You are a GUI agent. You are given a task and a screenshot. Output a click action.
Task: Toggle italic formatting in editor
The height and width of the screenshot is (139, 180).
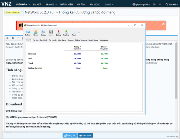point(18,38)
